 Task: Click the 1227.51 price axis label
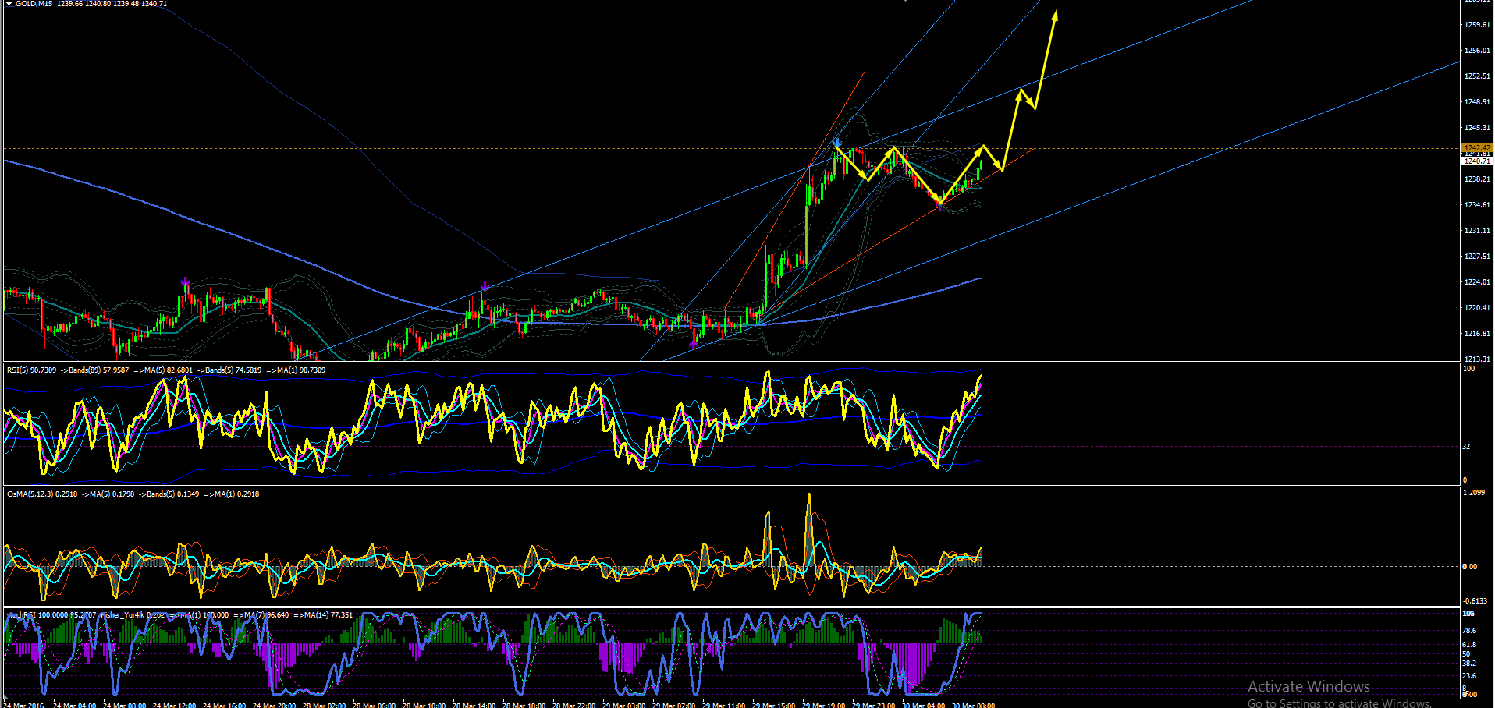[1478, 257]
